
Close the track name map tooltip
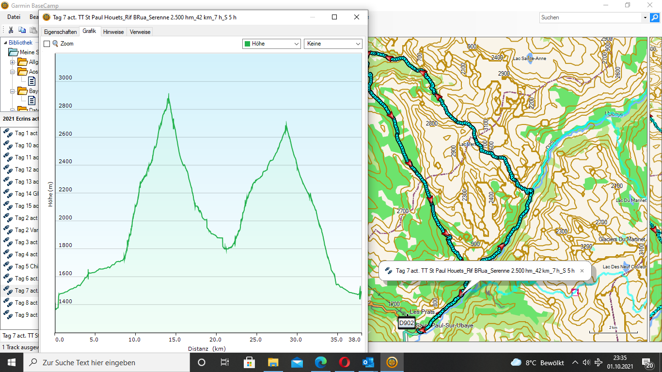point(582,271)
